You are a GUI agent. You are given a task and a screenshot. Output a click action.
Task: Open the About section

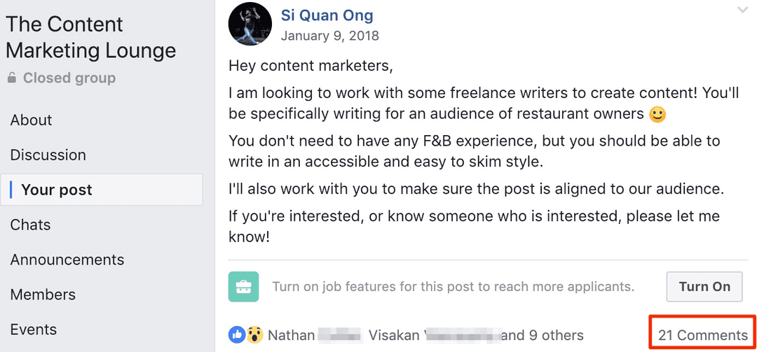tap(31, 120)
